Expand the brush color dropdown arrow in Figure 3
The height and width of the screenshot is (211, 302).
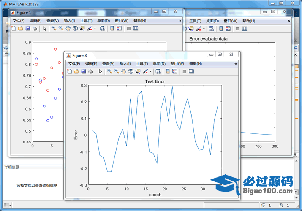(x=151, y=72)
